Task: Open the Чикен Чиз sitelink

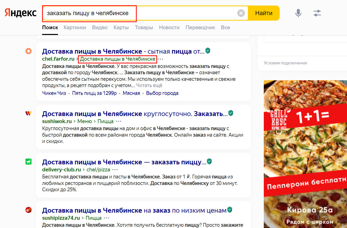Action: 54,93
